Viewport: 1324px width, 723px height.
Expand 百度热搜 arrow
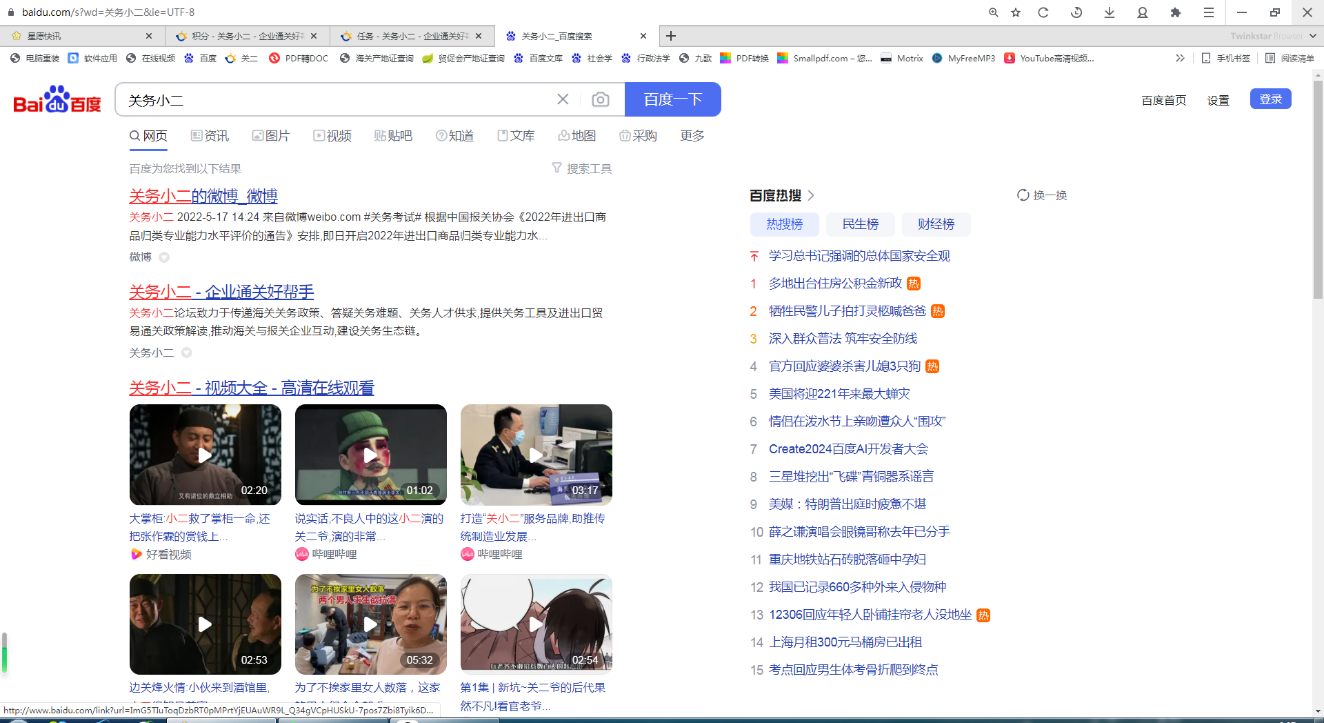click(811, 195)
